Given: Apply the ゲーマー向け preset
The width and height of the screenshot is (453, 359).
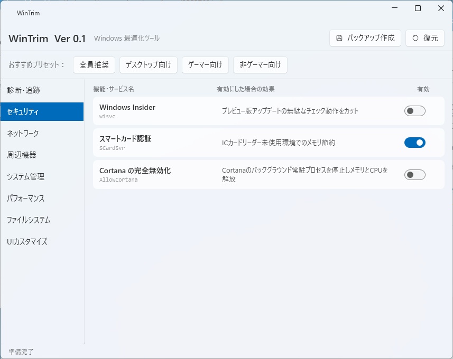Looking at the screenshot, I should [205, 64].
